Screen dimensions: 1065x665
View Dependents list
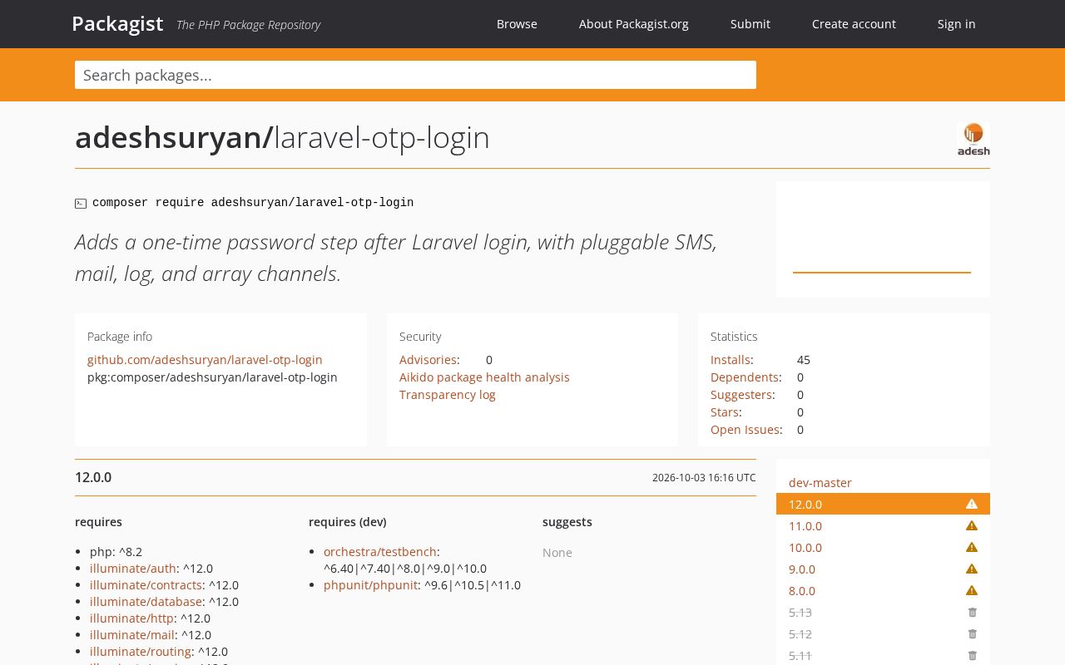(x=744, y=377)
